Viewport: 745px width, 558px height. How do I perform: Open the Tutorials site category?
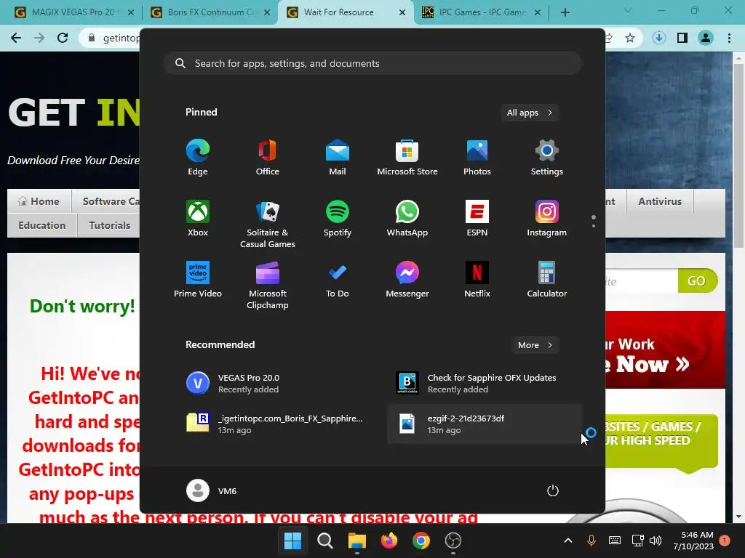(x=110, y=225)
